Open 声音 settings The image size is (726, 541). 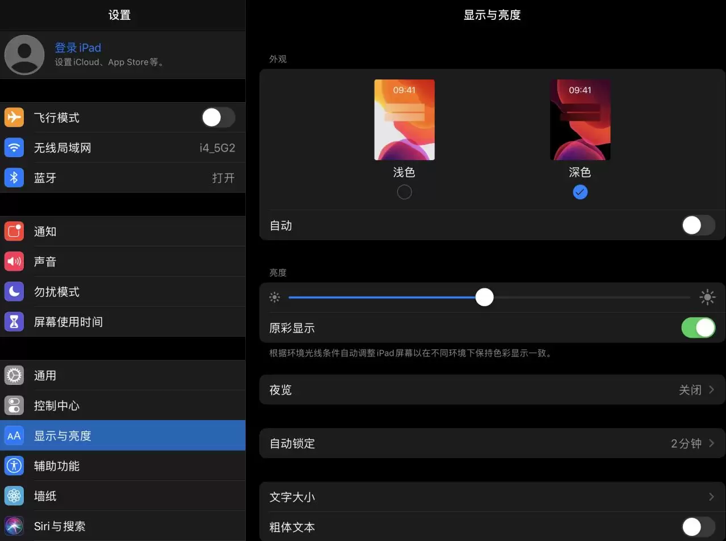[123, 261]
